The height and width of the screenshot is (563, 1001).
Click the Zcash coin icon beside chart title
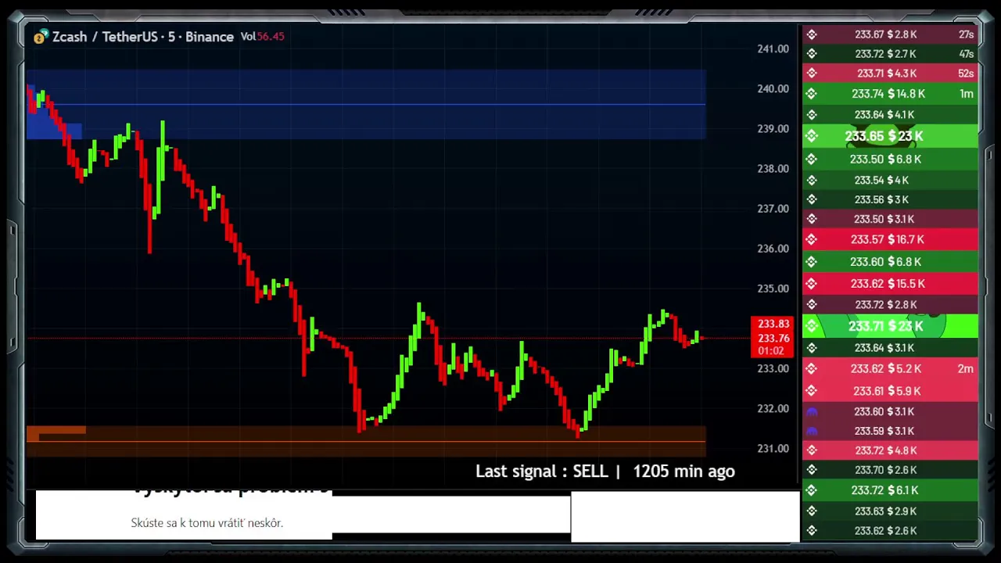point(41,36)
